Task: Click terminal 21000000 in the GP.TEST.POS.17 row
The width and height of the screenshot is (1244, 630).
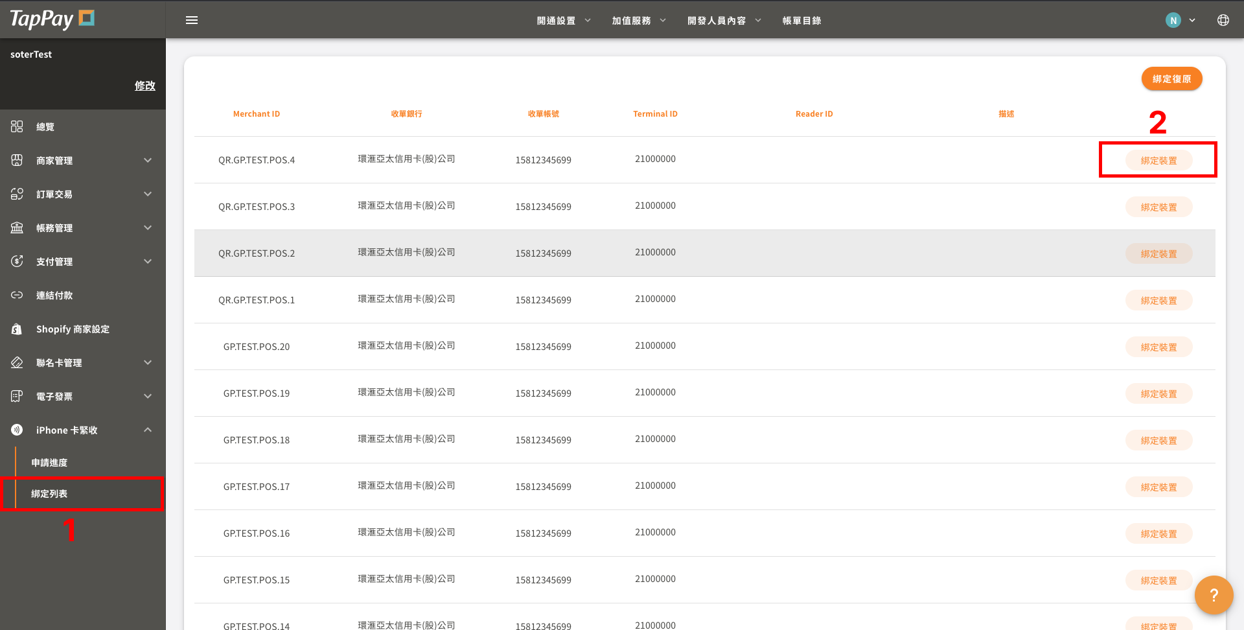Action: [x=655, y=485]
